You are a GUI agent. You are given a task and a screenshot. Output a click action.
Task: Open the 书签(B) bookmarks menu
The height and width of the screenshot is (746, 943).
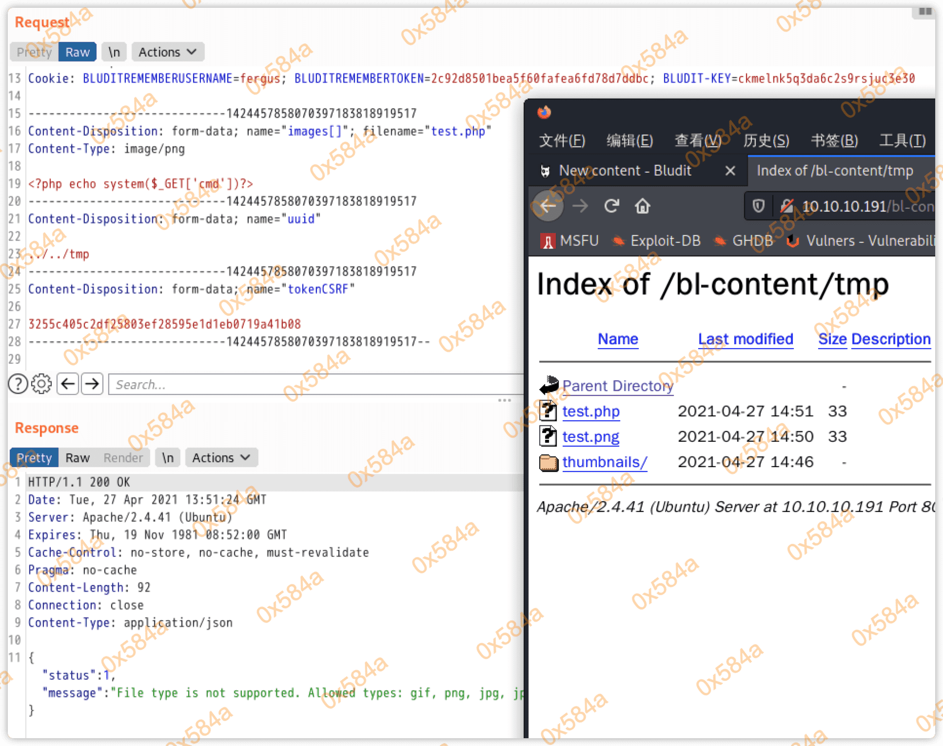point(834,140)
